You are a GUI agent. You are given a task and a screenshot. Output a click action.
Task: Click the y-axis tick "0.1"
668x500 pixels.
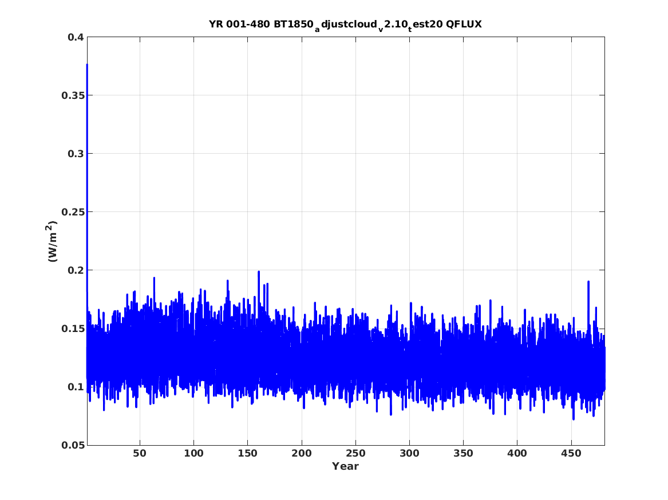point(76,386)
